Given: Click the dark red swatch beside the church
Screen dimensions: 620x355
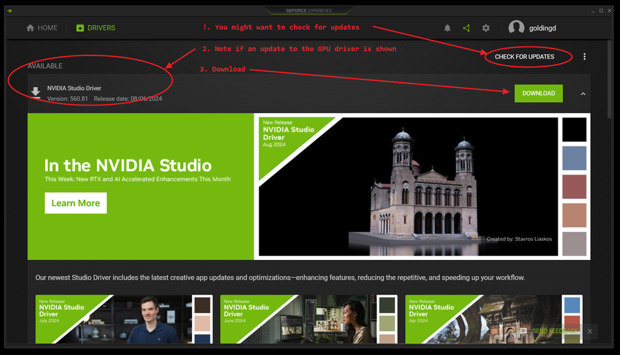Looking at the screenshot, I should pos(574,187).
